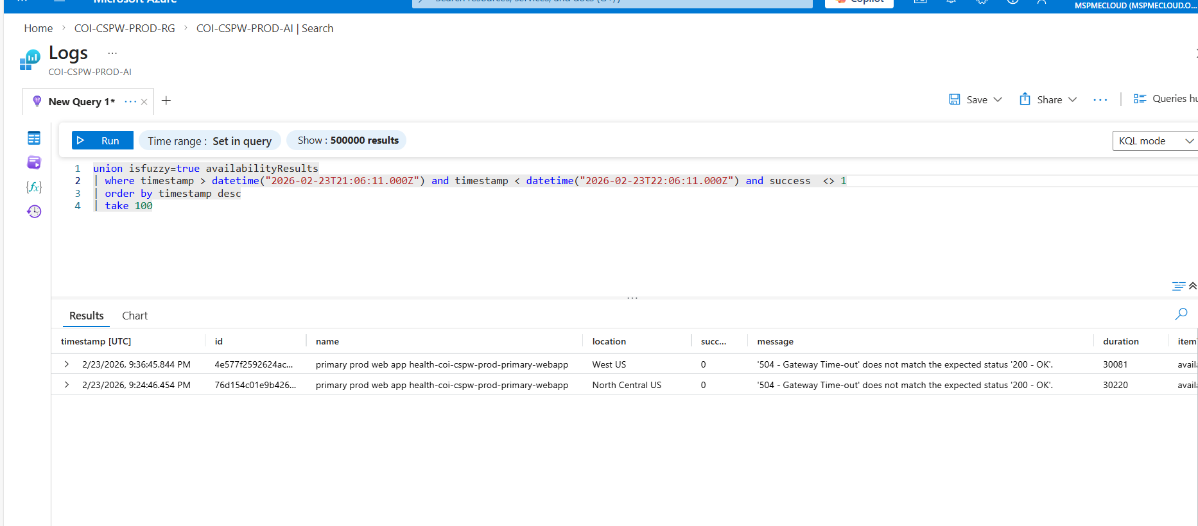Open the New Query 1 tab options ellipsis
This screenshot has width=1198, height=526.
130,101
